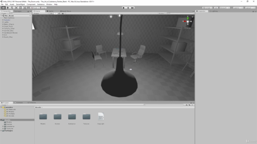The image size is (257, 144).
Task: Open the Substance menu
Action: tap(41, 4)
